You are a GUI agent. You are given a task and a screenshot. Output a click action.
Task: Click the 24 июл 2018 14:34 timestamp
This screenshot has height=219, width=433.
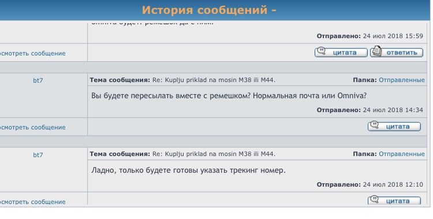[x=393, y=110]
